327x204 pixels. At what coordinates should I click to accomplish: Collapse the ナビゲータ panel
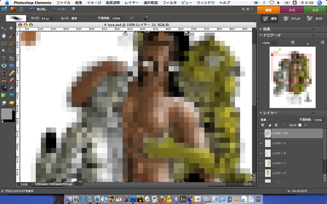click(261, 35)
